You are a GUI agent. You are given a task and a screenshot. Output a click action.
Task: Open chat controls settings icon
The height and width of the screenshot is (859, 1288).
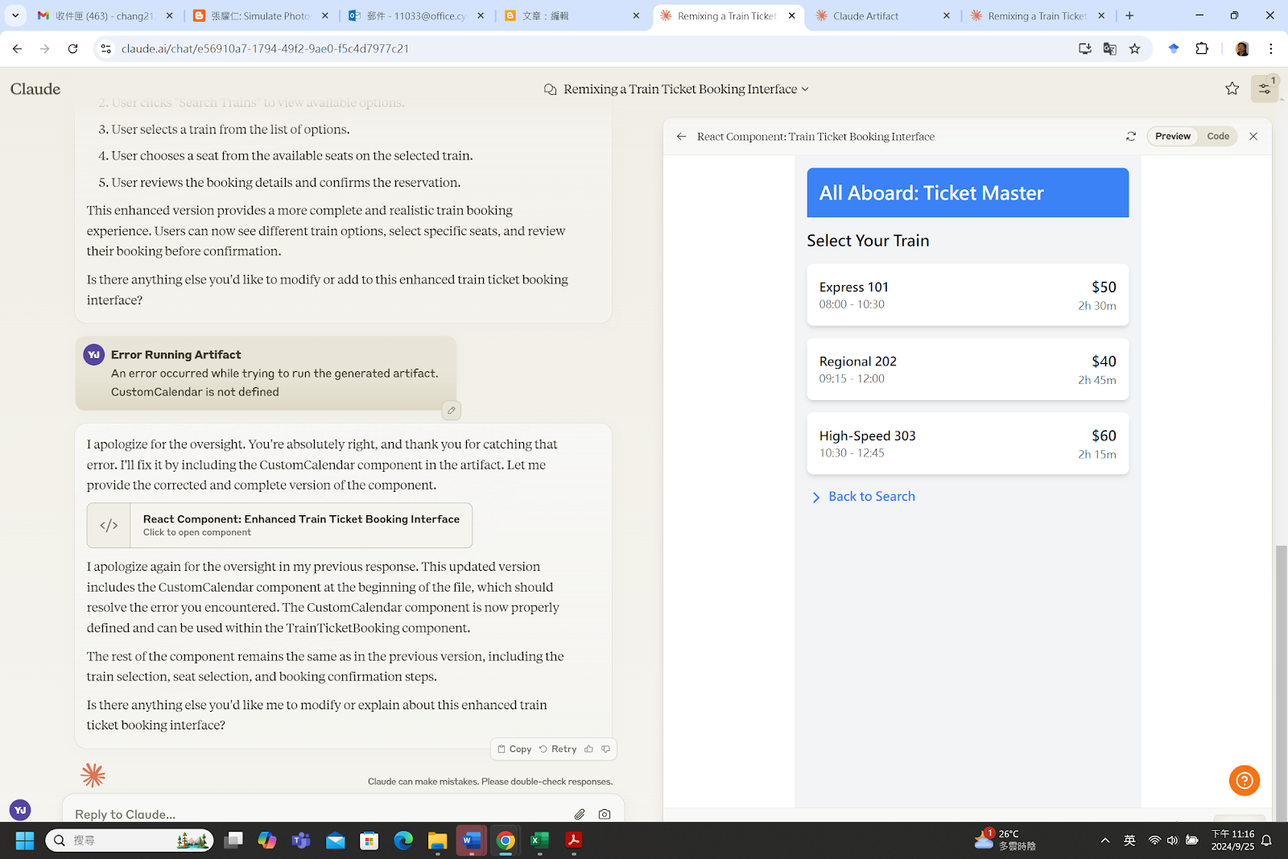pos(1265,89)
